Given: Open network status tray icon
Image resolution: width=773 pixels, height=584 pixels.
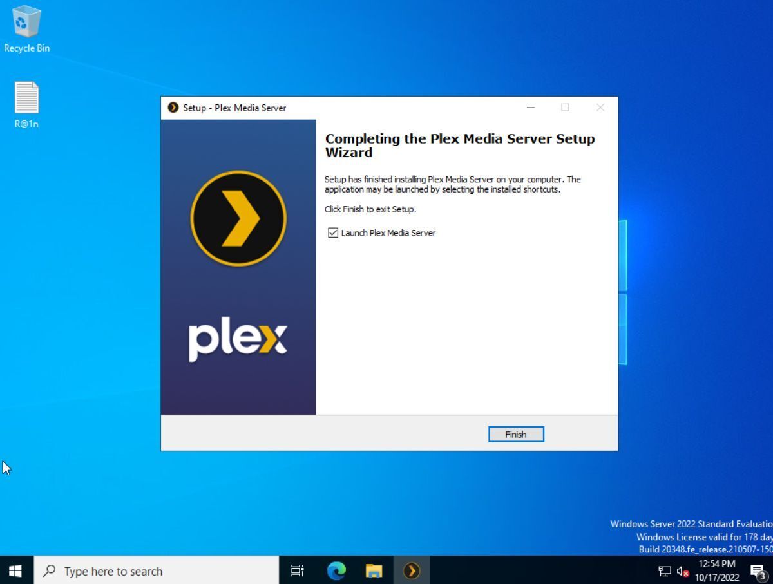Looking at the screenshot, I should (x=664, y=571).
